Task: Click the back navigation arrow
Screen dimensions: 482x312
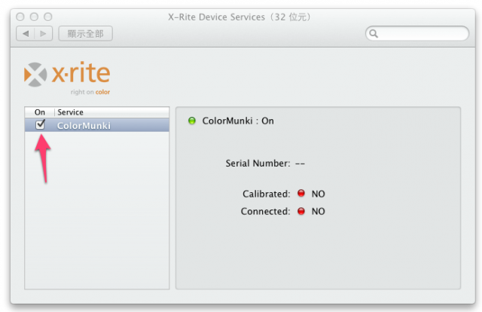Action: [x=26, y=34]
